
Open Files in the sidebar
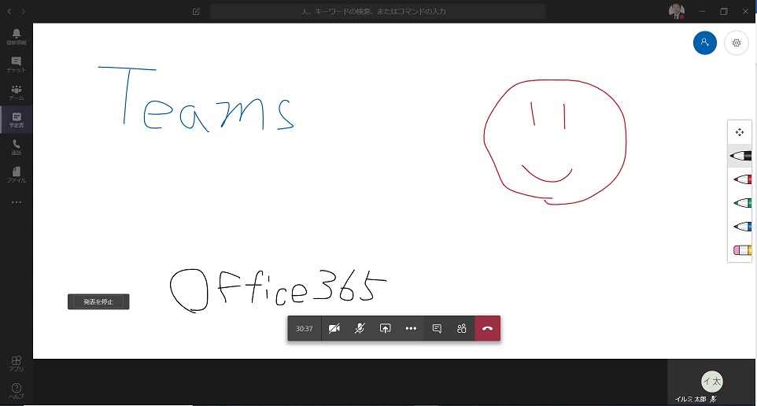[x=16, y=175]
